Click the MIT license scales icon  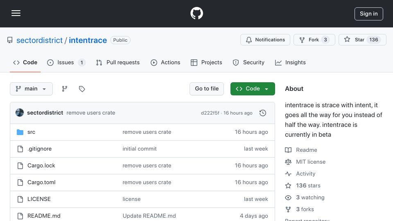[288, 162]
